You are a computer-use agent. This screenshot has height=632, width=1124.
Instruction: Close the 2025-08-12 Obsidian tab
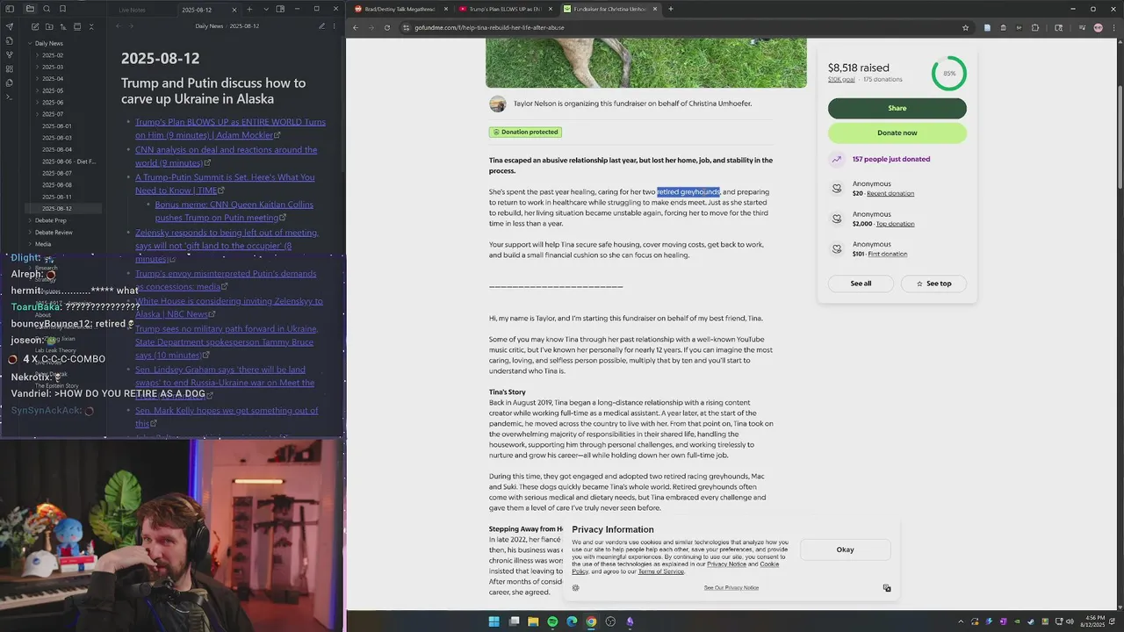[235, 10]
